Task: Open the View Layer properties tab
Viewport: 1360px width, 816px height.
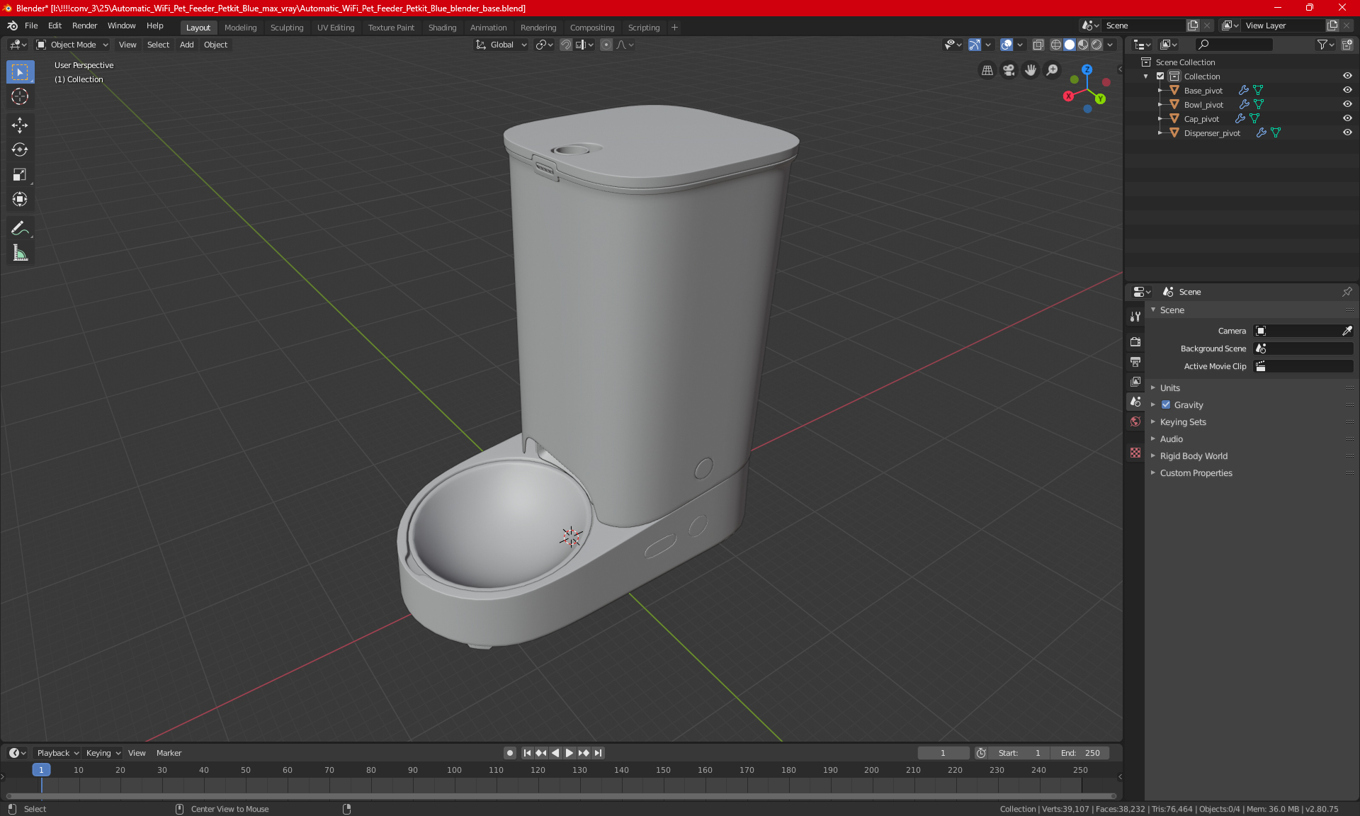Action: (1135, 382)
